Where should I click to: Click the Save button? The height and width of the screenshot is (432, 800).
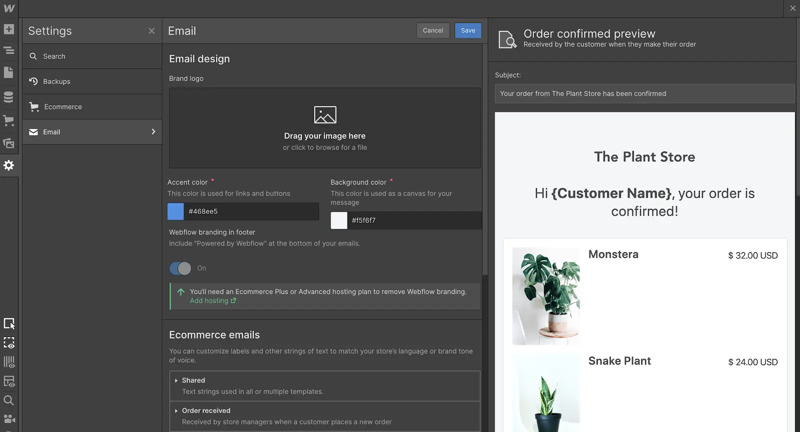[x=468, y=30]
